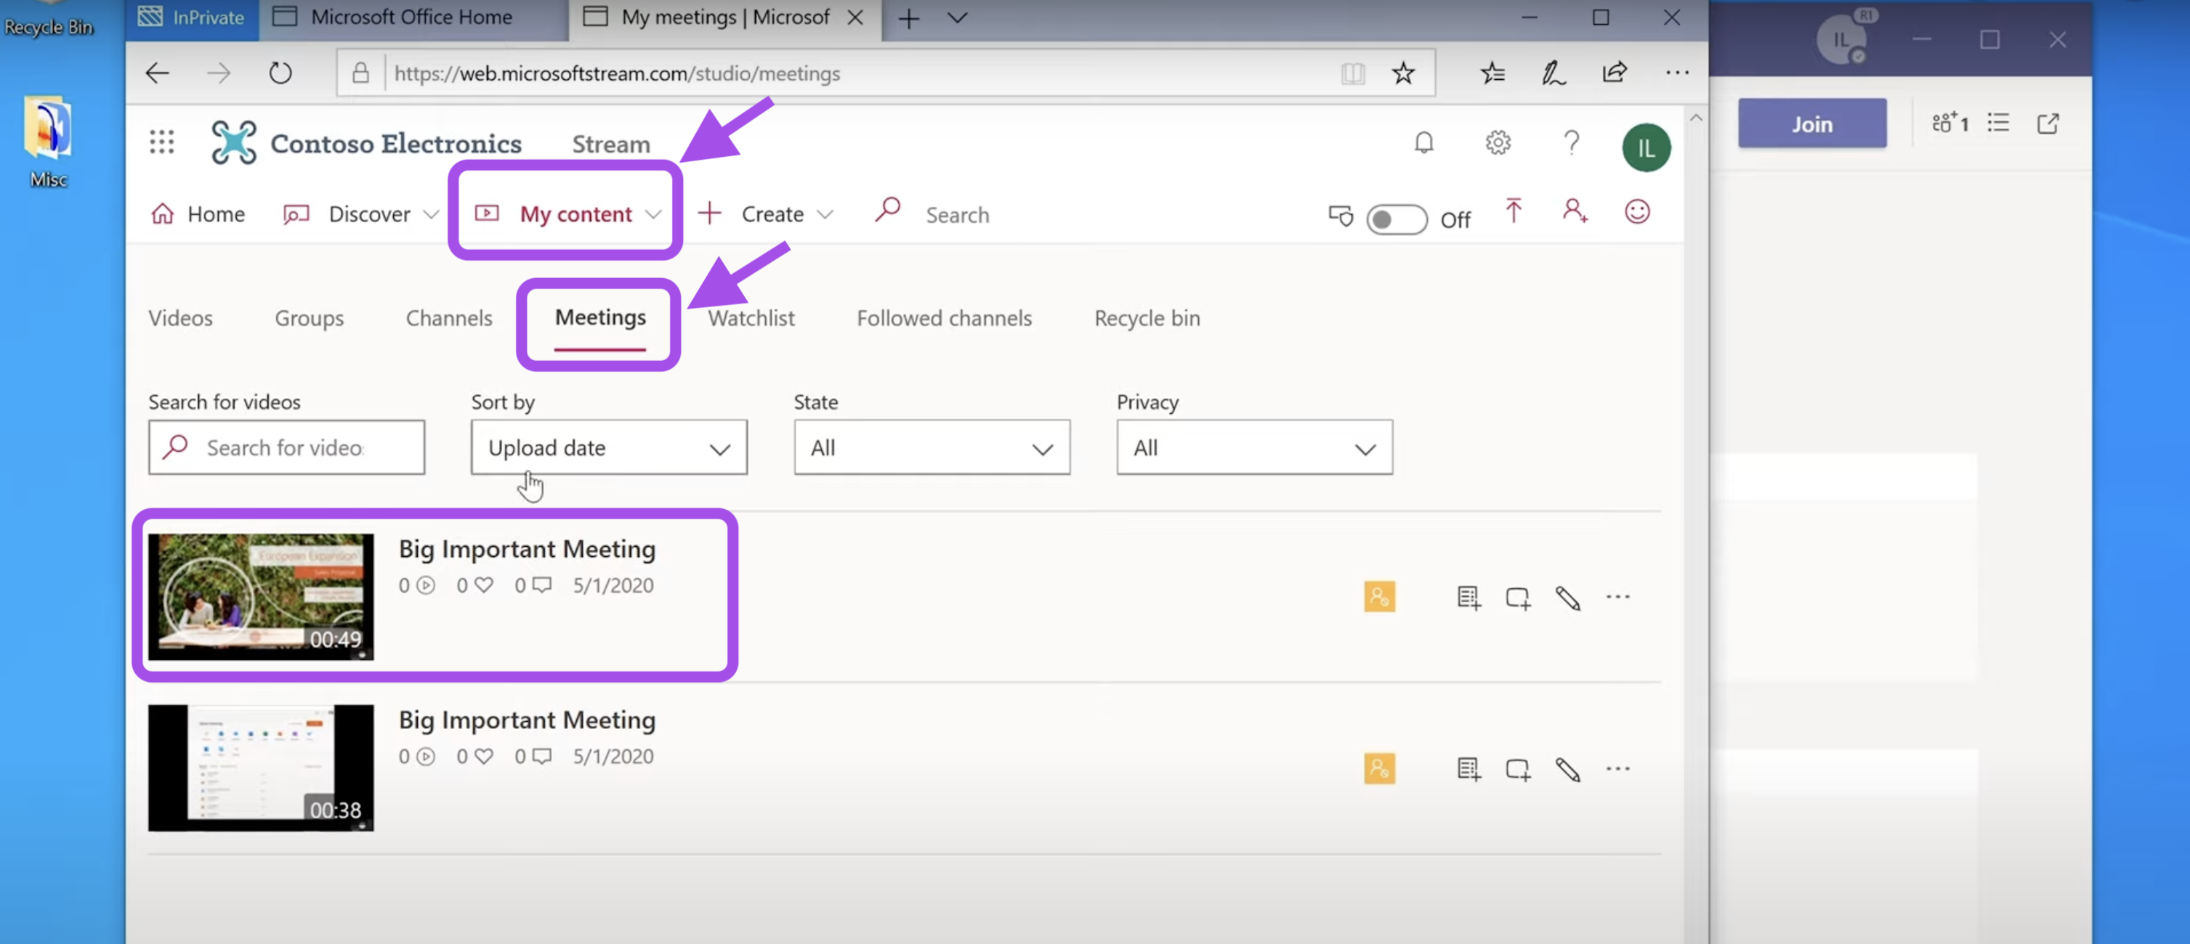Click the Search for videos input field

[x=298, y=448]
